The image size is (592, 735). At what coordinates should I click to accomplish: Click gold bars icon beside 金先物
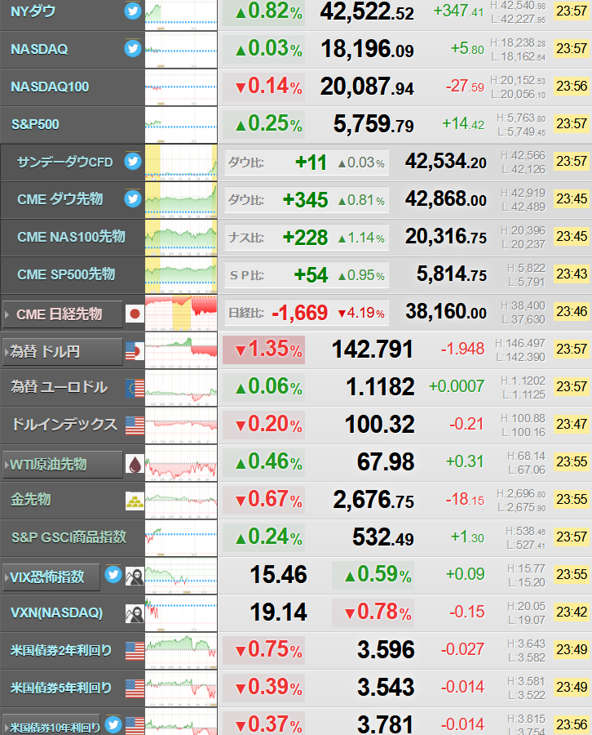coord(135,501)
